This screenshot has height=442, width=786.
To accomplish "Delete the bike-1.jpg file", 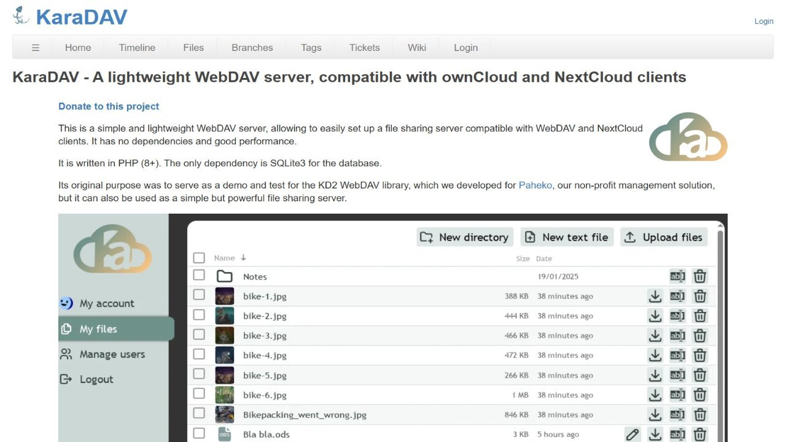I will point(700,297).
